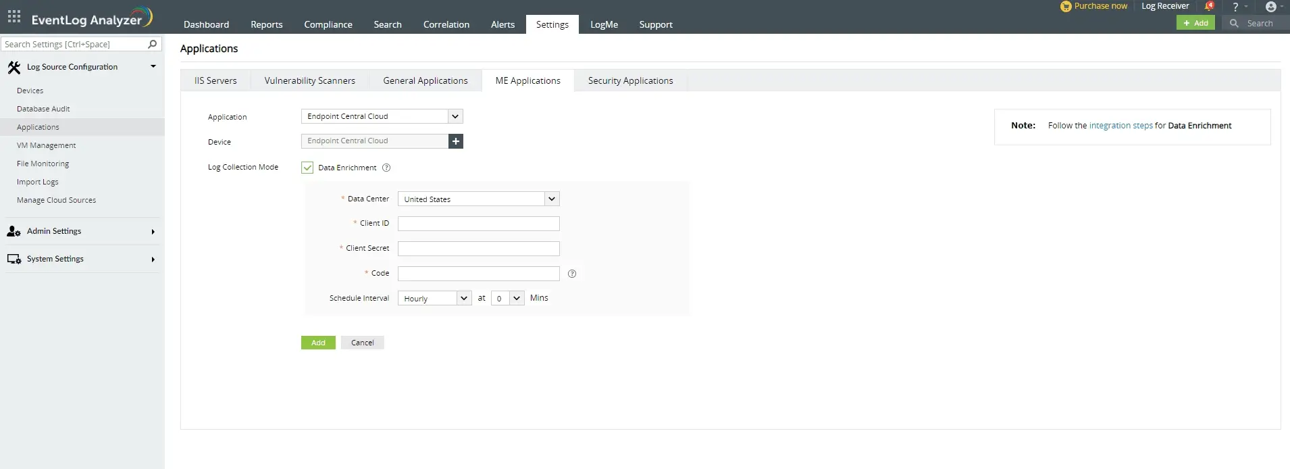Click into the Client ID field

point(478,224)
